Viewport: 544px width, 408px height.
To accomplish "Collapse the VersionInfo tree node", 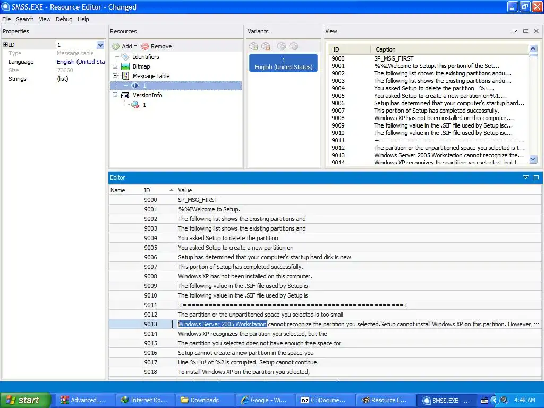I will click(x=115, y=95).
